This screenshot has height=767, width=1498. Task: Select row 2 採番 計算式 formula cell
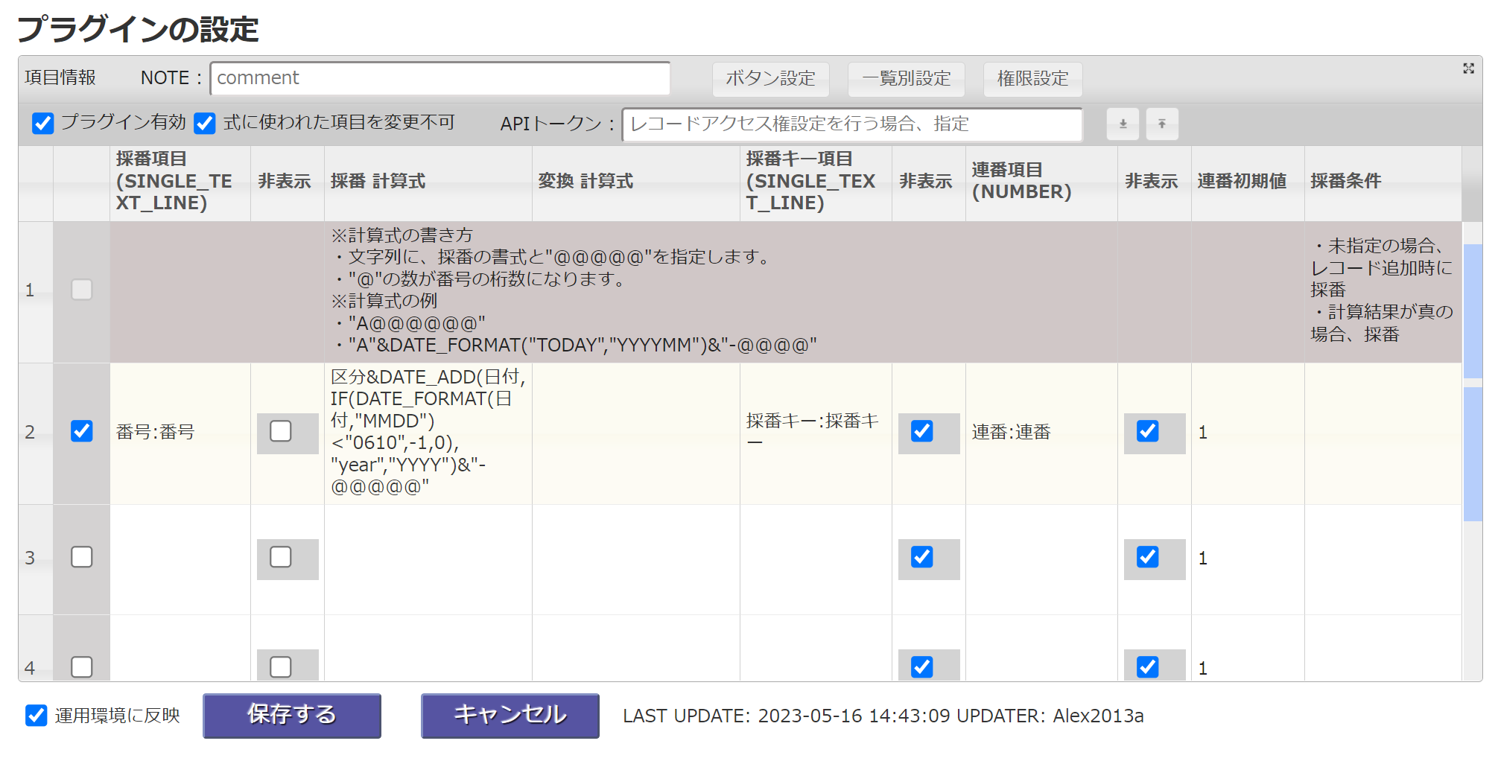(428, 433)
